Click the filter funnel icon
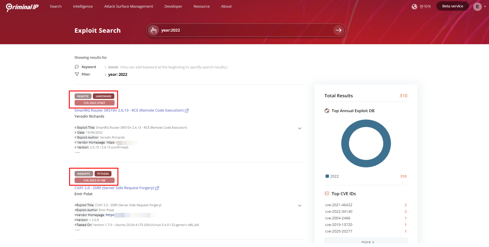489x247 pixels. 77,74
